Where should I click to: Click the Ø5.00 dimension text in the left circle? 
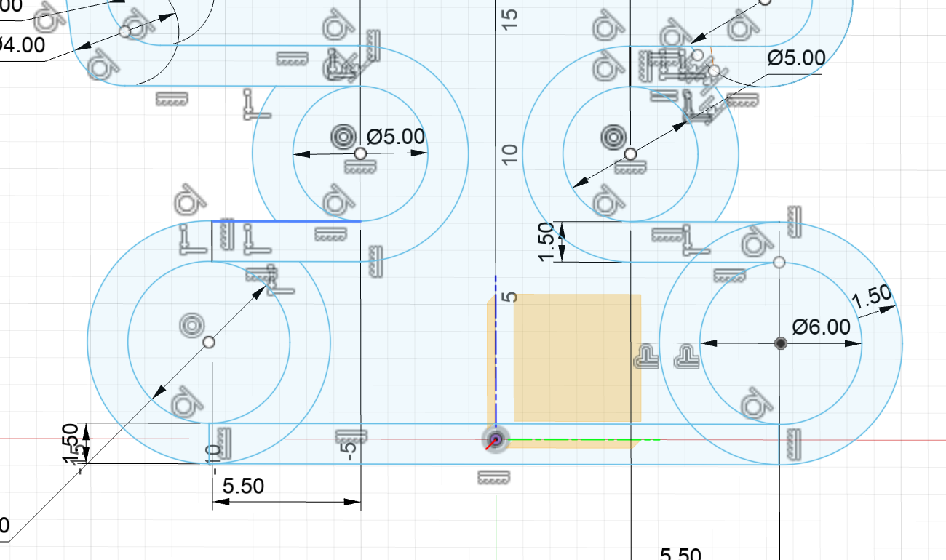[395, 137]
